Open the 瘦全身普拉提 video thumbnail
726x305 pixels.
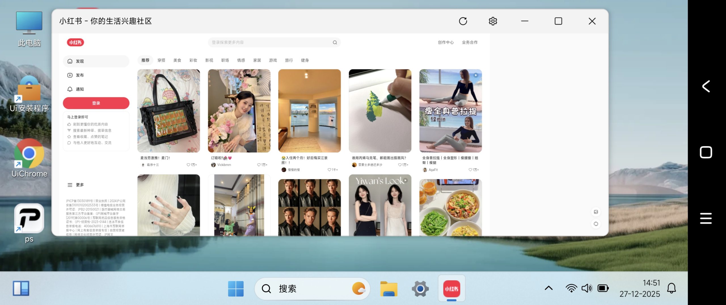pos(450,111)
